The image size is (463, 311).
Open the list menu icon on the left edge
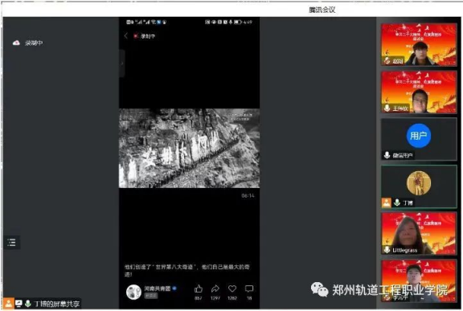(x=12, y=243)
